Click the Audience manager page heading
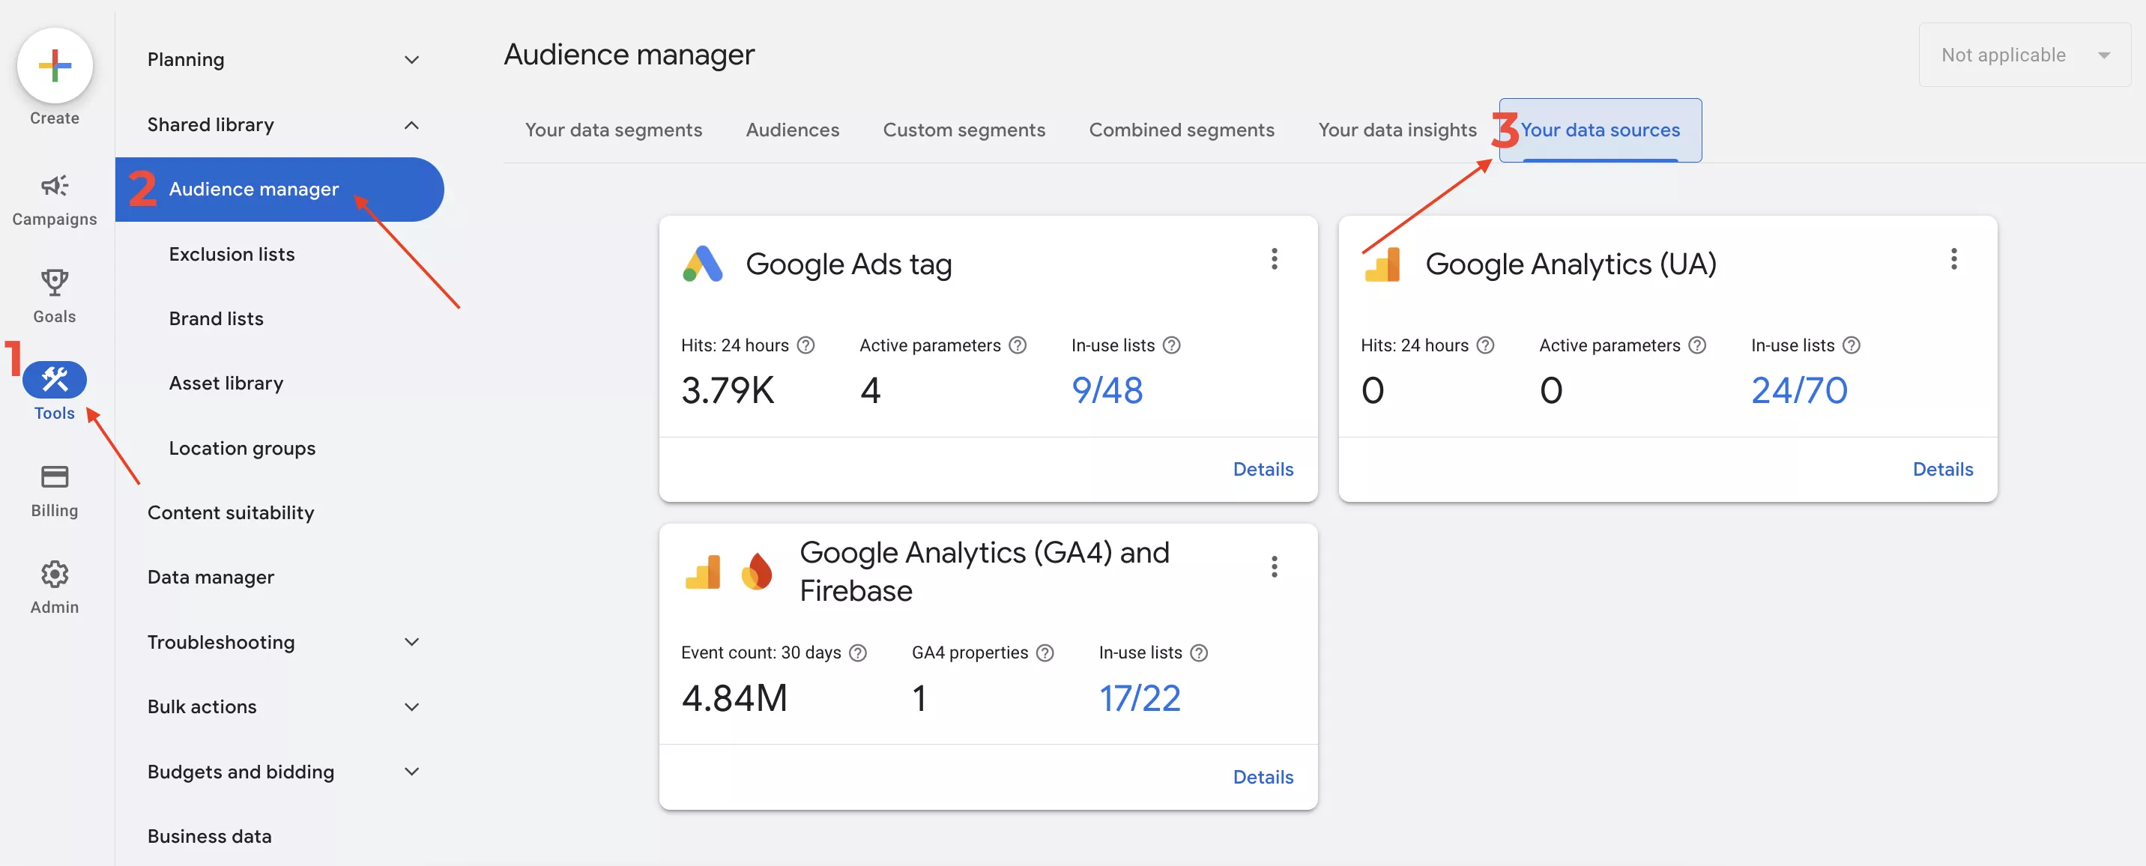Image resolution: width=2146 pixels, height=866 pixels. point(629,55)
